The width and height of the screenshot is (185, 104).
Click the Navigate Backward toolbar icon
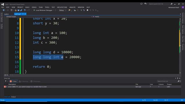coord(4,10)
